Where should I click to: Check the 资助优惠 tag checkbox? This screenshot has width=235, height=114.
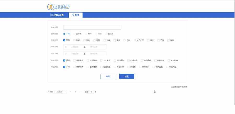169,61
